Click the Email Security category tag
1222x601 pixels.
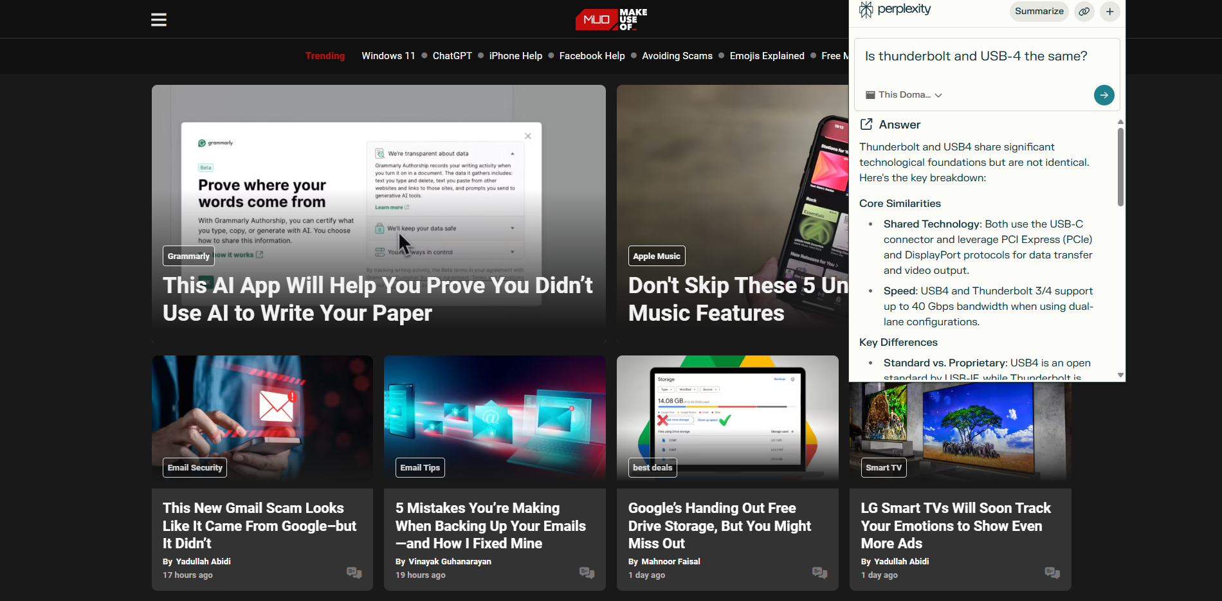pos(195,467)
